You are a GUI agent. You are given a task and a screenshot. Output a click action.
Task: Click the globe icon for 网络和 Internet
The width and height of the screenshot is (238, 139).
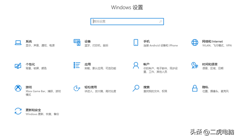(x=195, y=42)
